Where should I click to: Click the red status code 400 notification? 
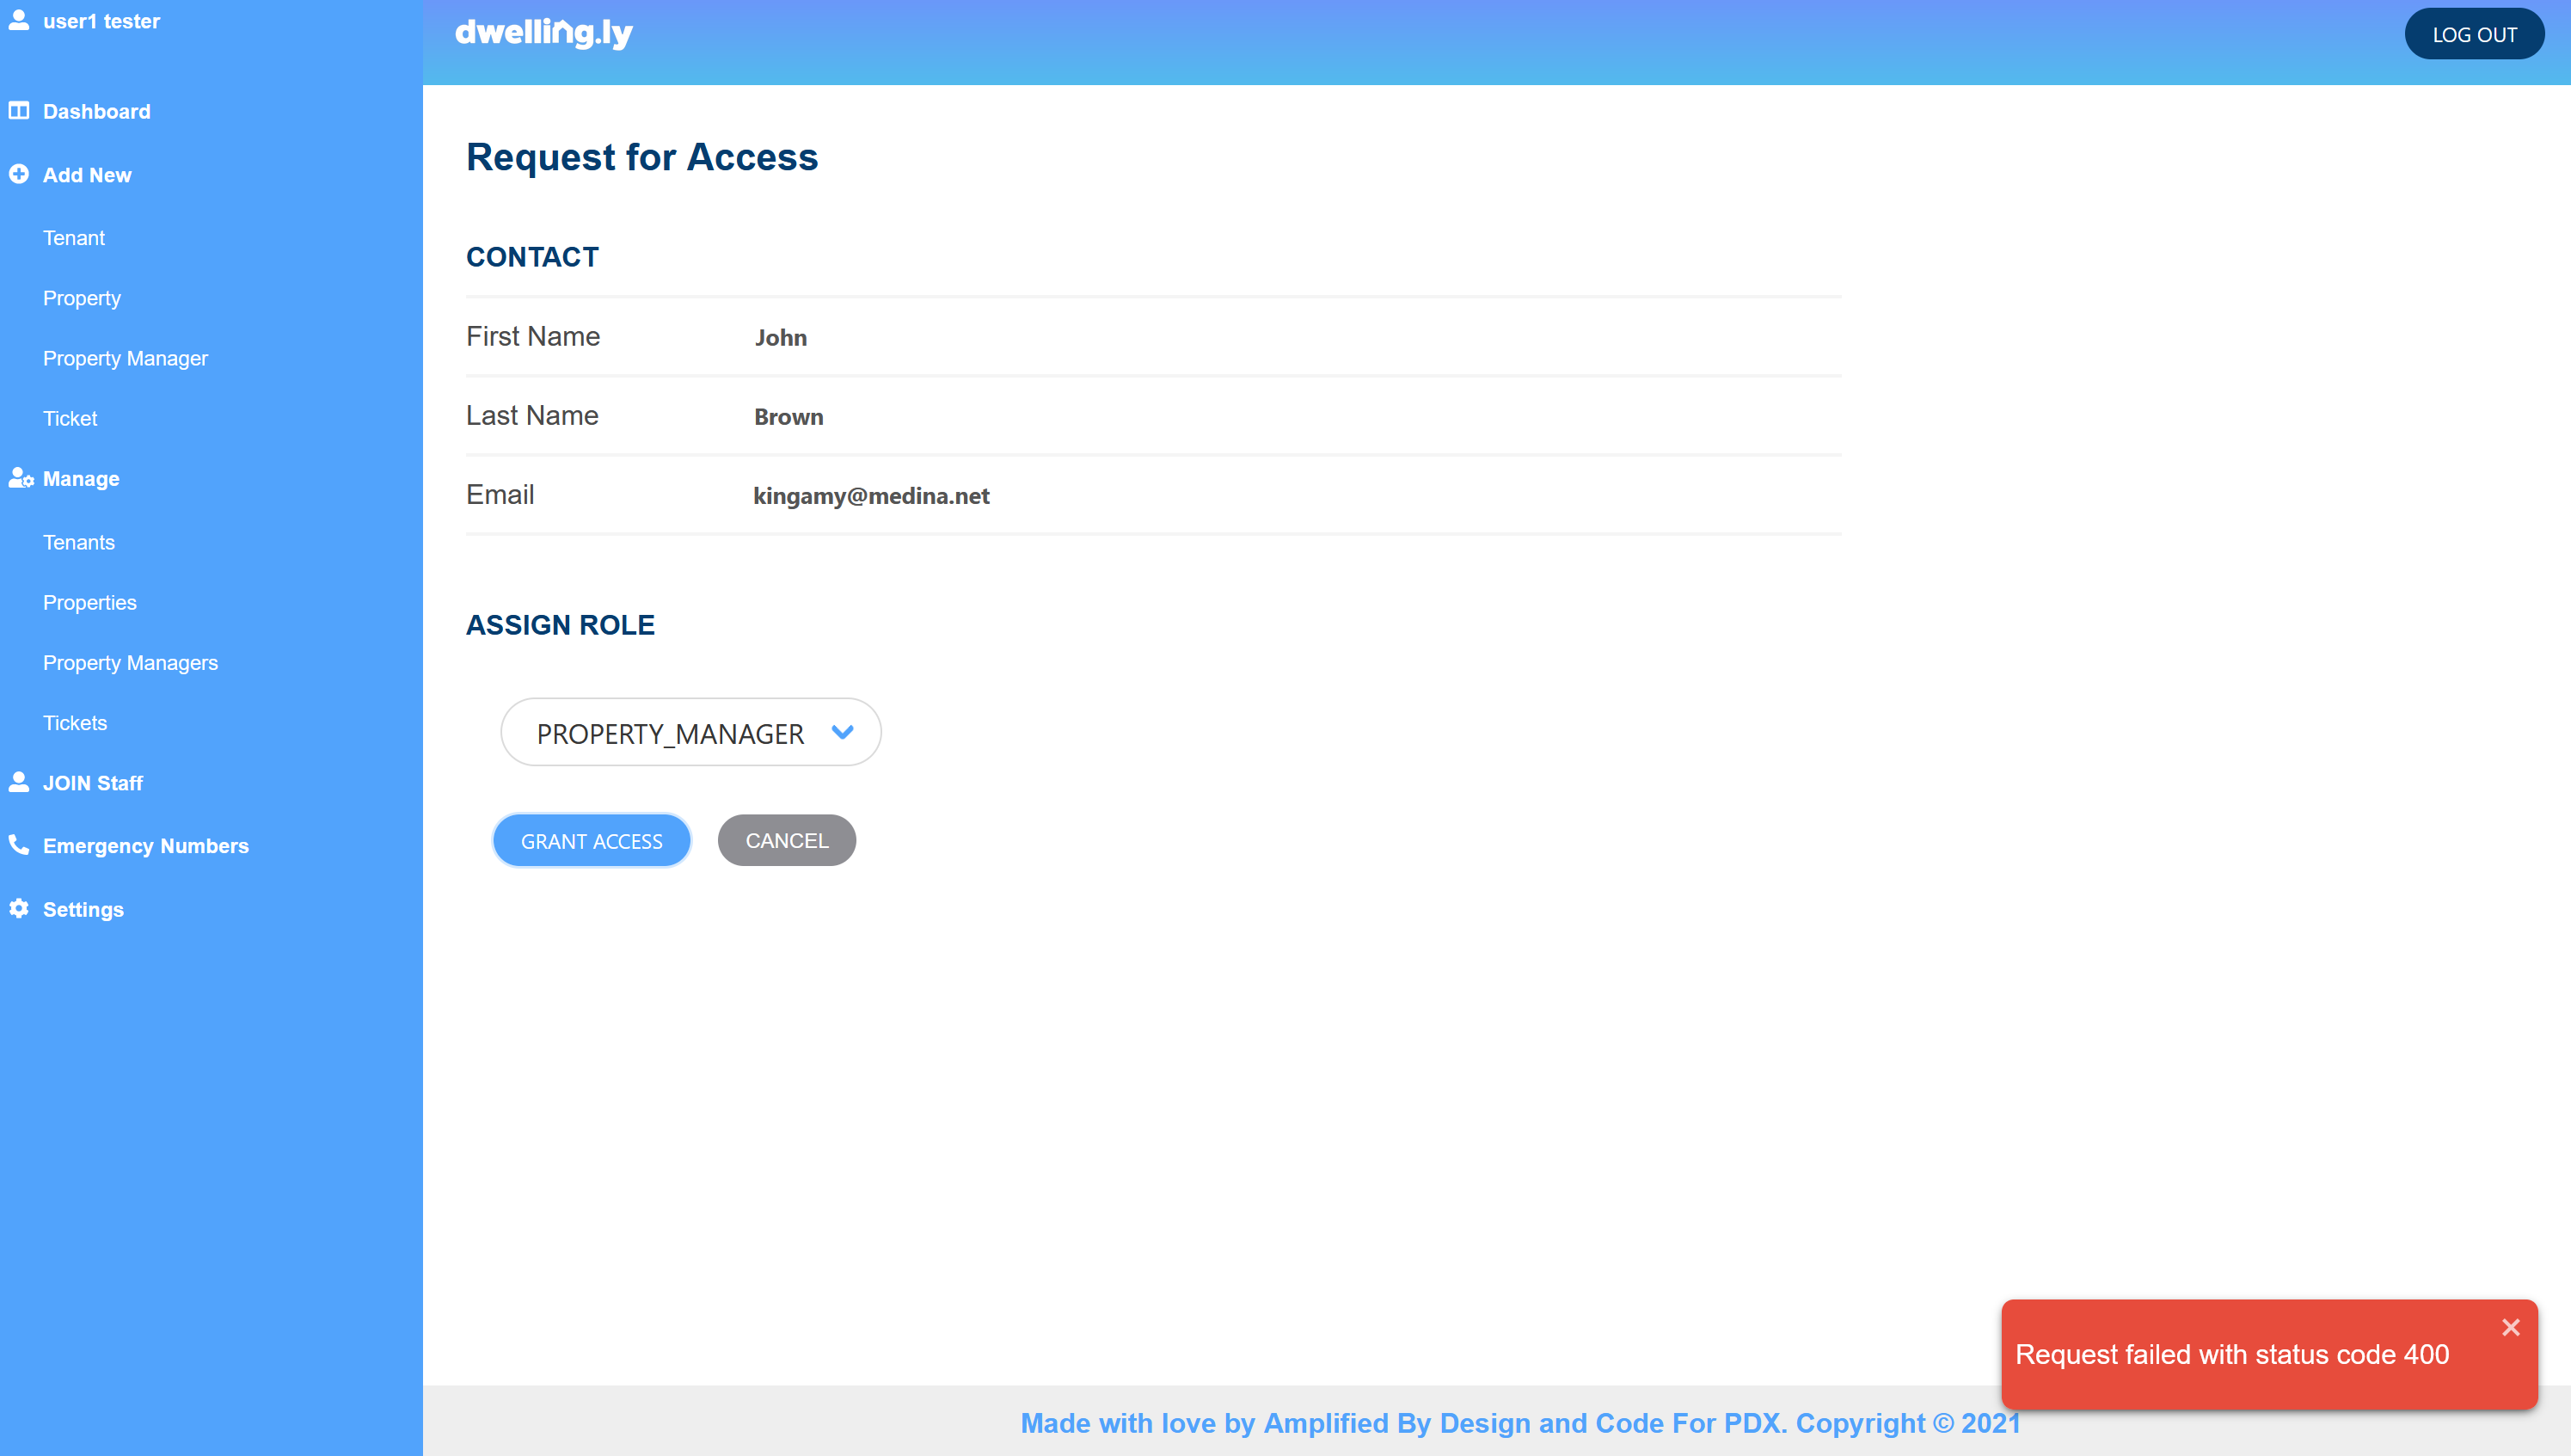tap(2231, 1354)
